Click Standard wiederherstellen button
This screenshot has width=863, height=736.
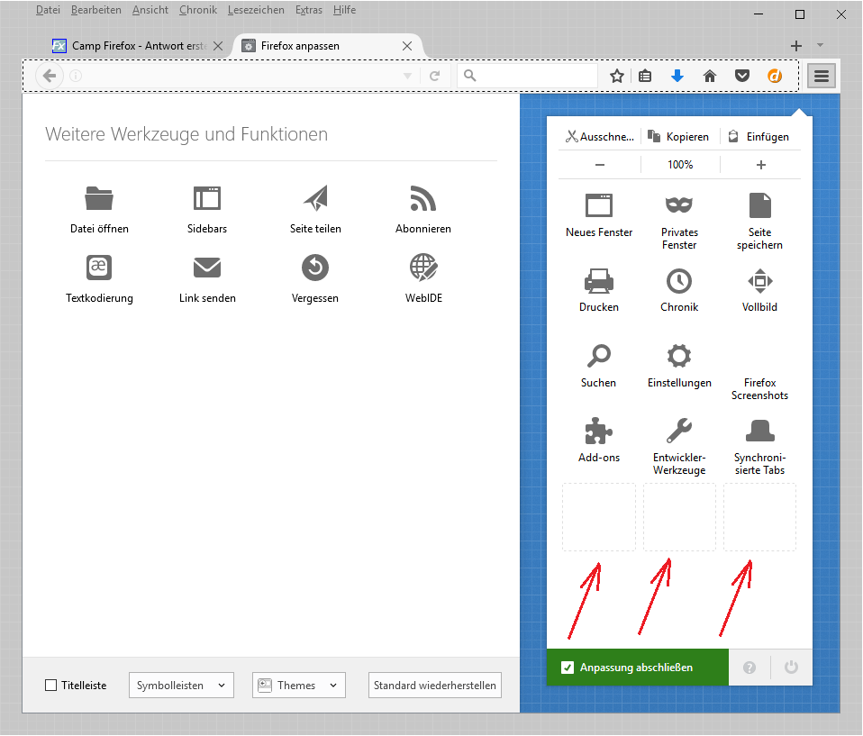(x=435, y=686)
